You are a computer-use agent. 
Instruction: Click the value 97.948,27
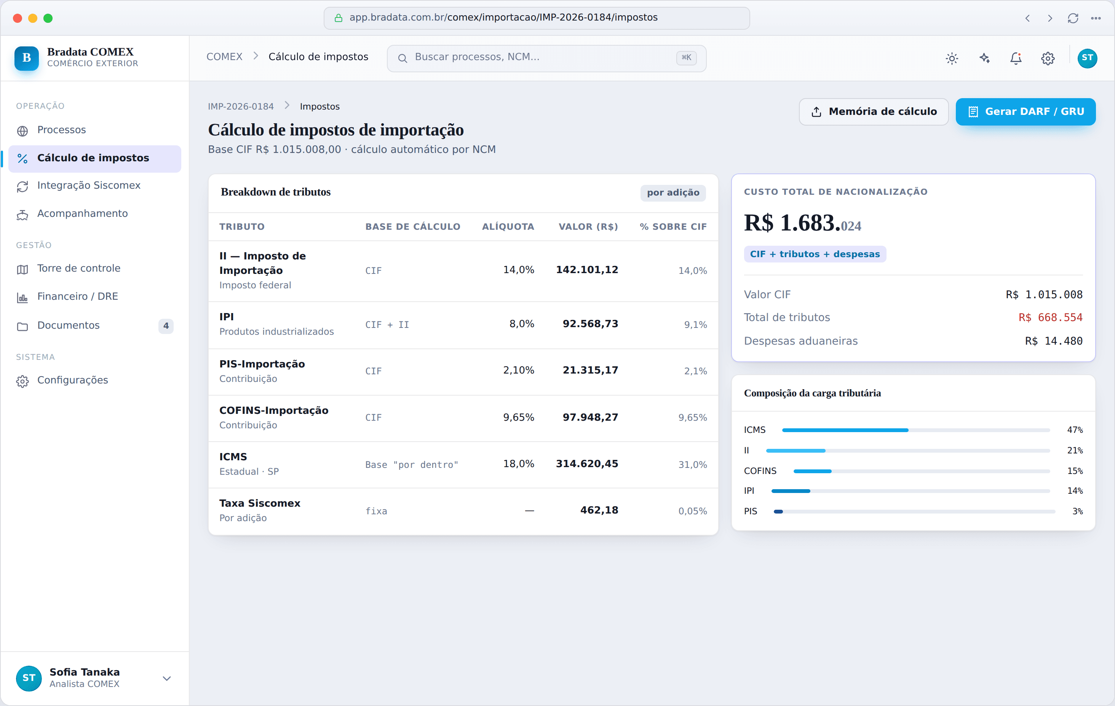click(x=590, y=417)
